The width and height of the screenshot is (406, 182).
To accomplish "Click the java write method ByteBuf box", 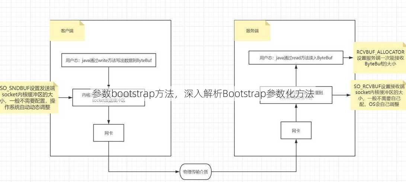I will [x=109, y=60].
